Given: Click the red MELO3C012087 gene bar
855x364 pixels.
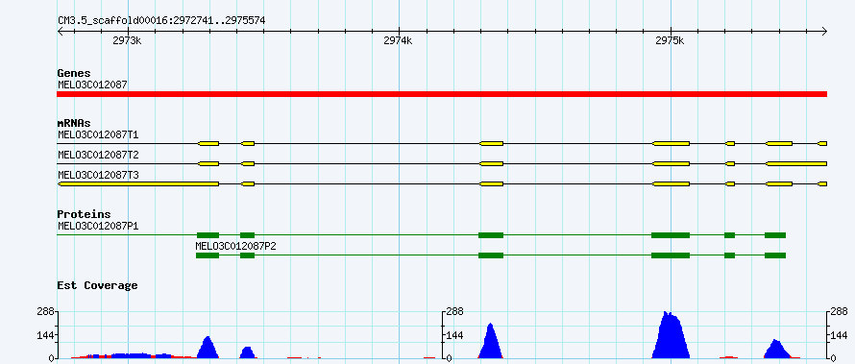Looking at the screenshot, I should click(x=442, y=94).
